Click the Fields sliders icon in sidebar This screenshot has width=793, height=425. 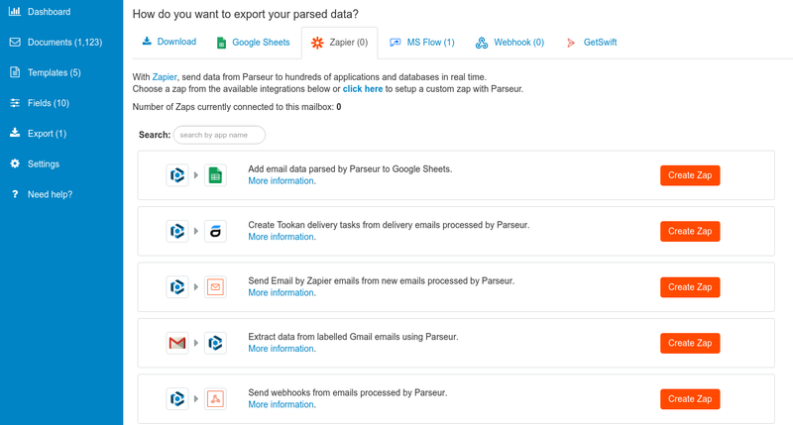point(15,103)
